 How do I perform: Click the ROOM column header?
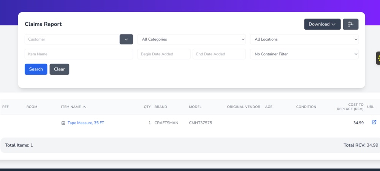tap(32, 107)
